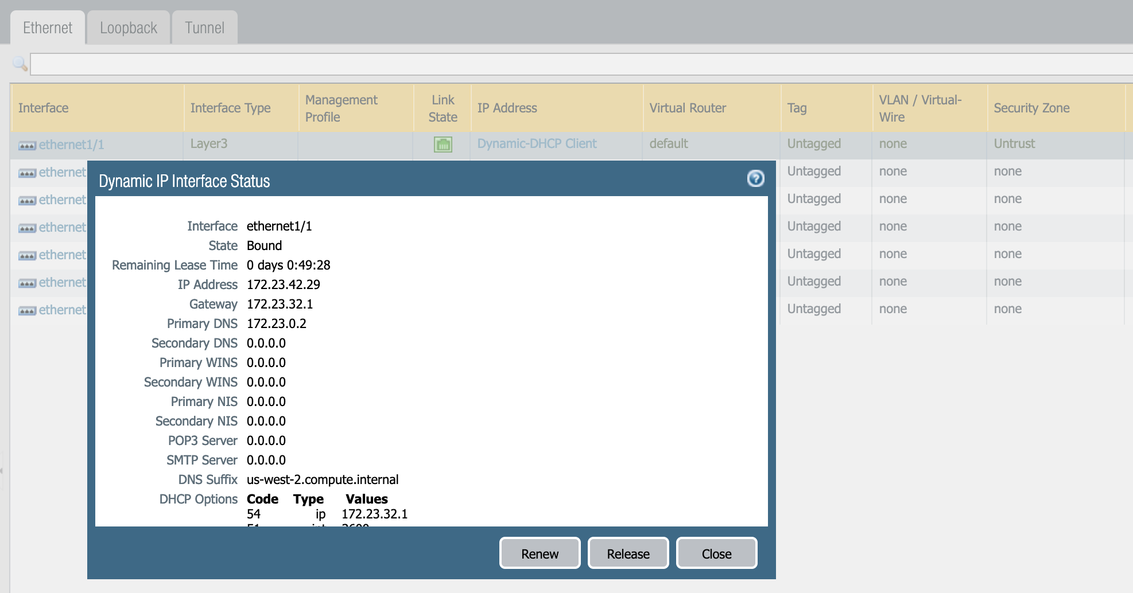Switch to the Tunnel tab
This screenshot has height=593, width=1133.
tap(204, 28)
